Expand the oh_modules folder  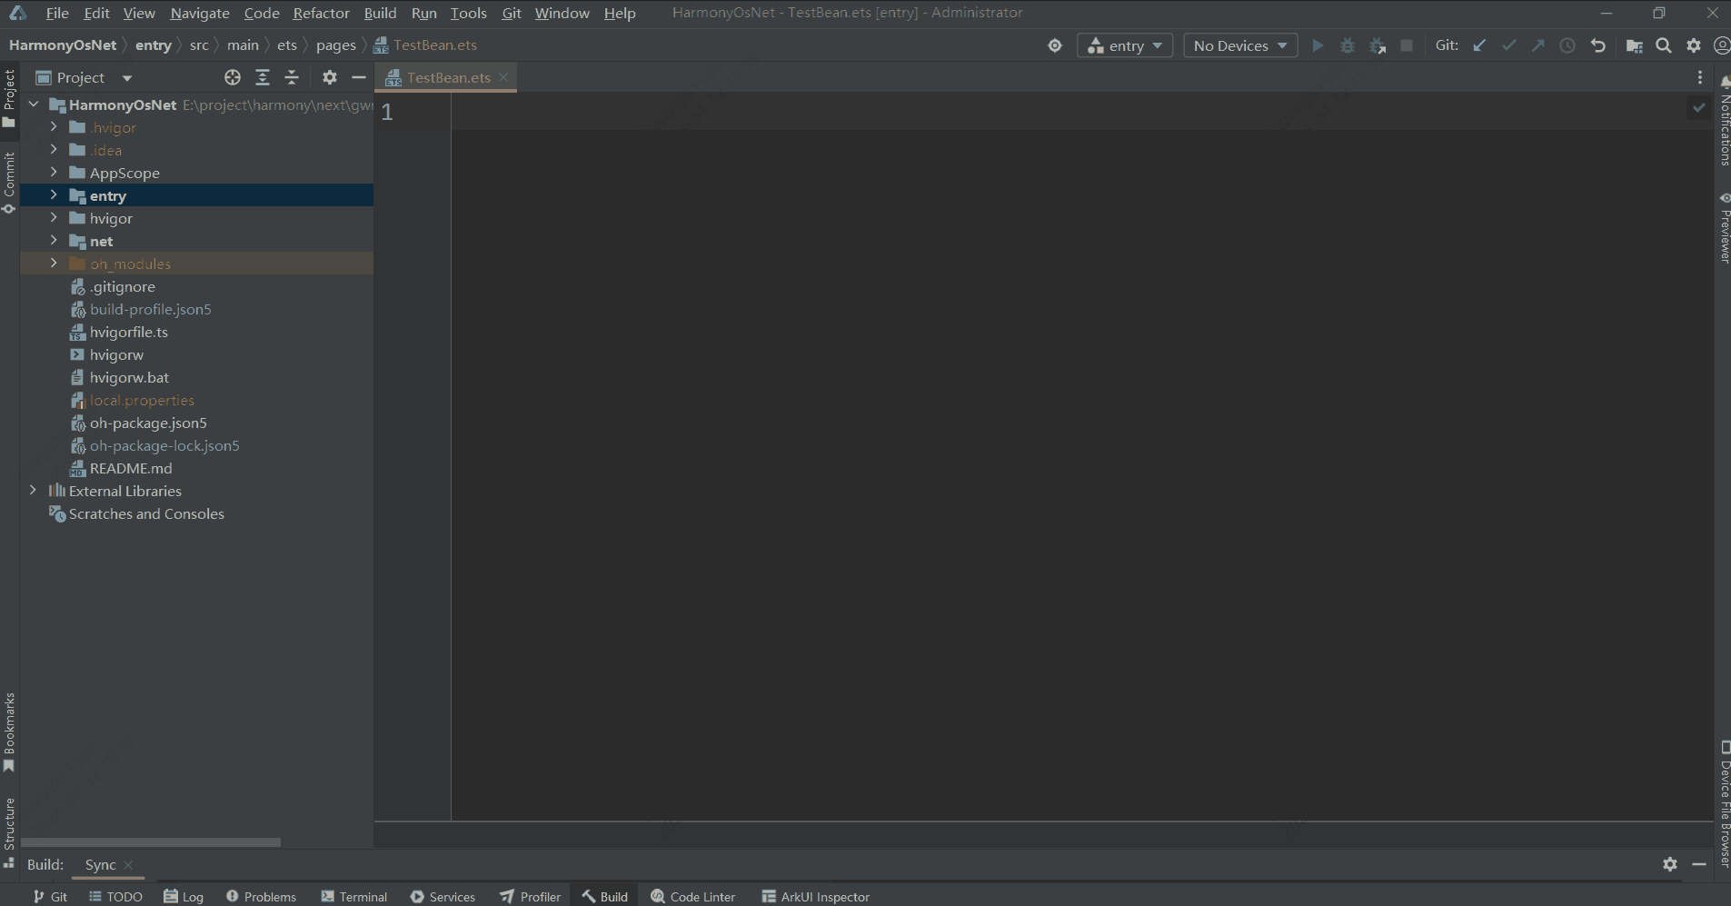tap(54, 264)
